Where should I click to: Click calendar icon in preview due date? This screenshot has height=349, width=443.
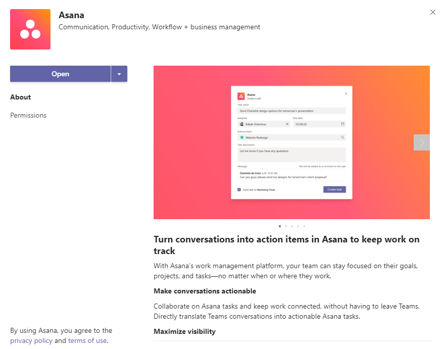[x=342, y=124]
